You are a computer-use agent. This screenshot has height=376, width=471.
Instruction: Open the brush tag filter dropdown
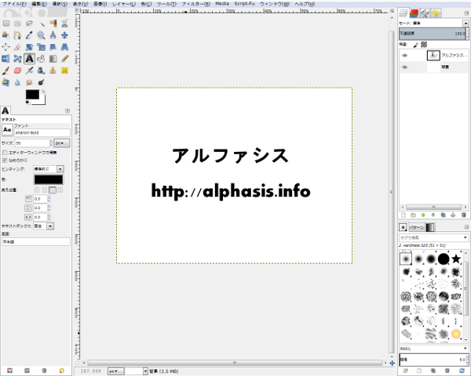(466, 237)
